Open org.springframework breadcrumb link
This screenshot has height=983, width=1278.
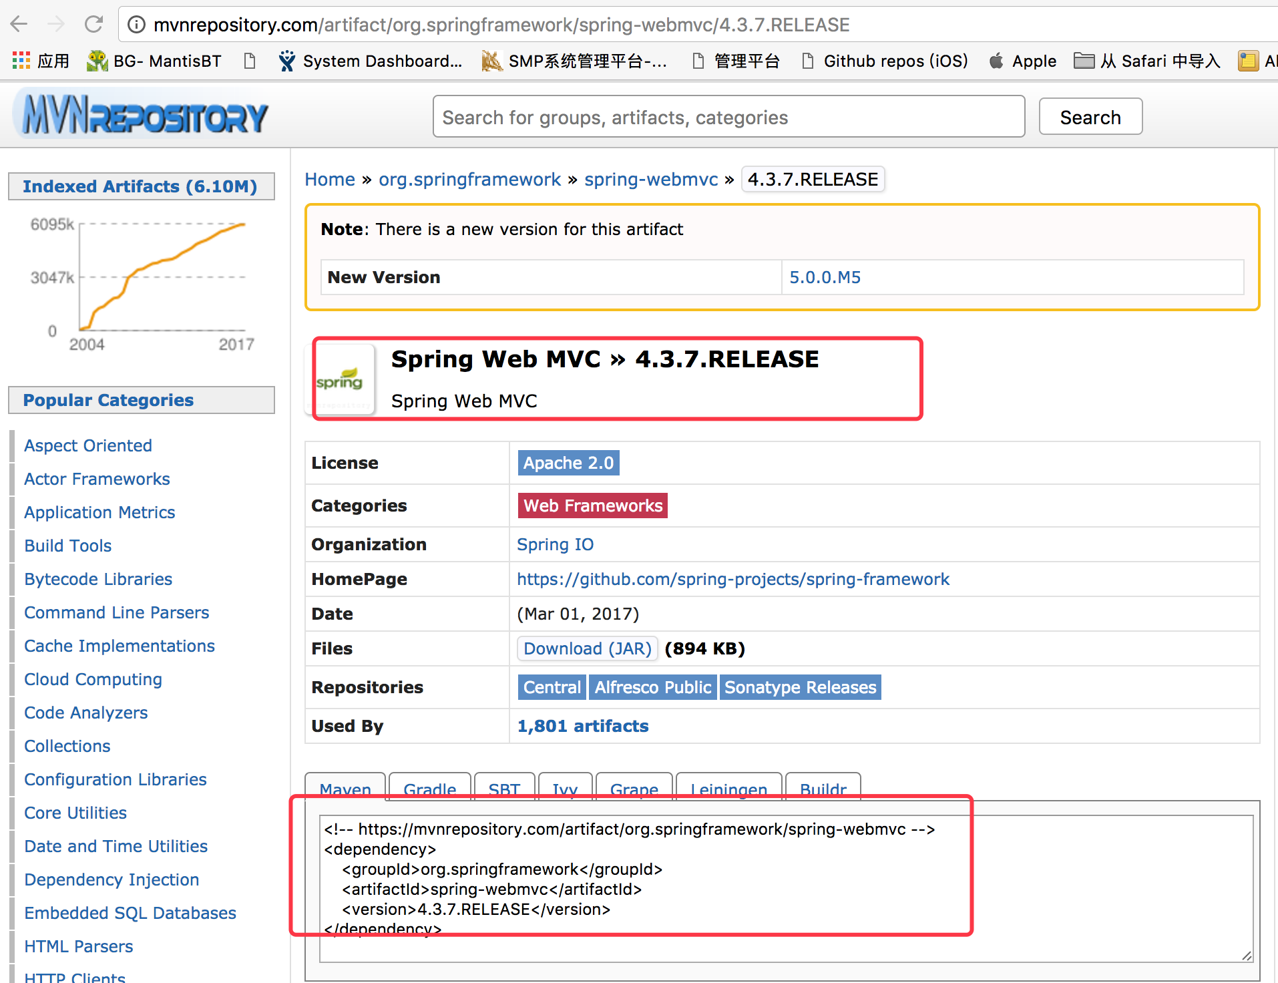[x=469, y=179]
